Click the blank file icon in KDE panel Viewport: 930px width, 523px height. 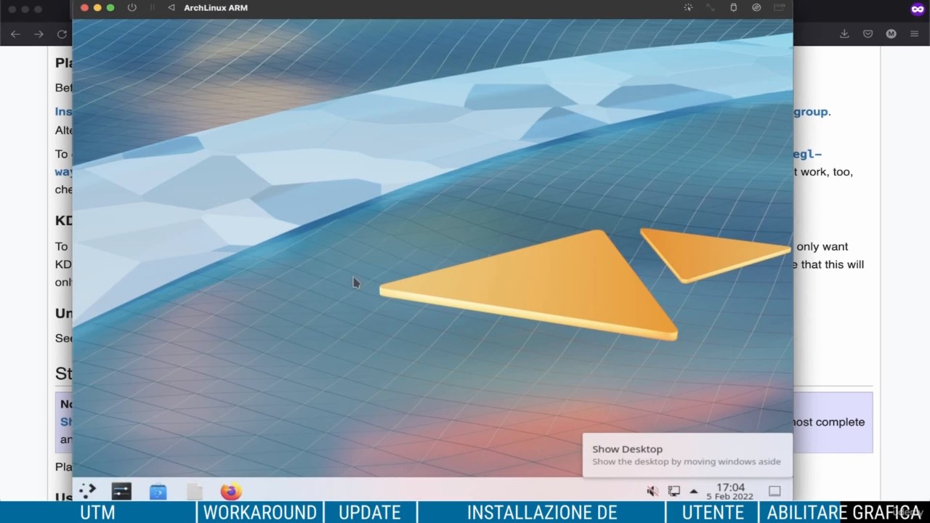click(194, 492)
